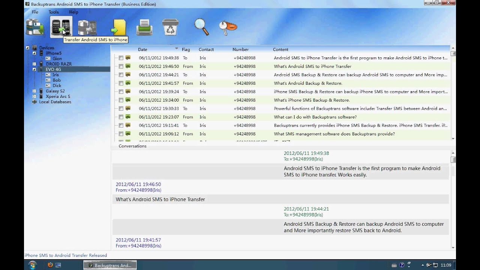The image size is (480, 270).
Task: Click the Backuptrans taskbar button
Action: (x=110, y=265)
